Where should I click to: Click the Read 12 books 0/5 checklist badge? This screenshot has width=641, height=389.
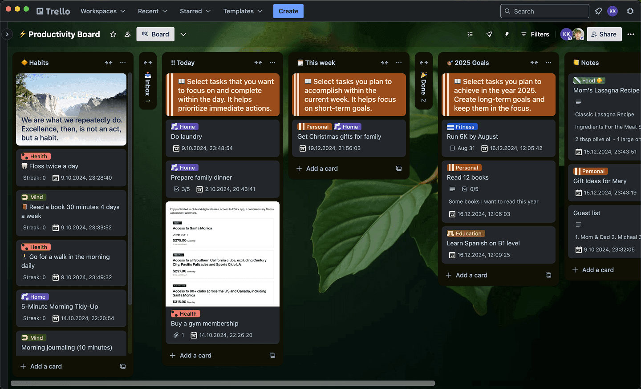click(470, 189)
